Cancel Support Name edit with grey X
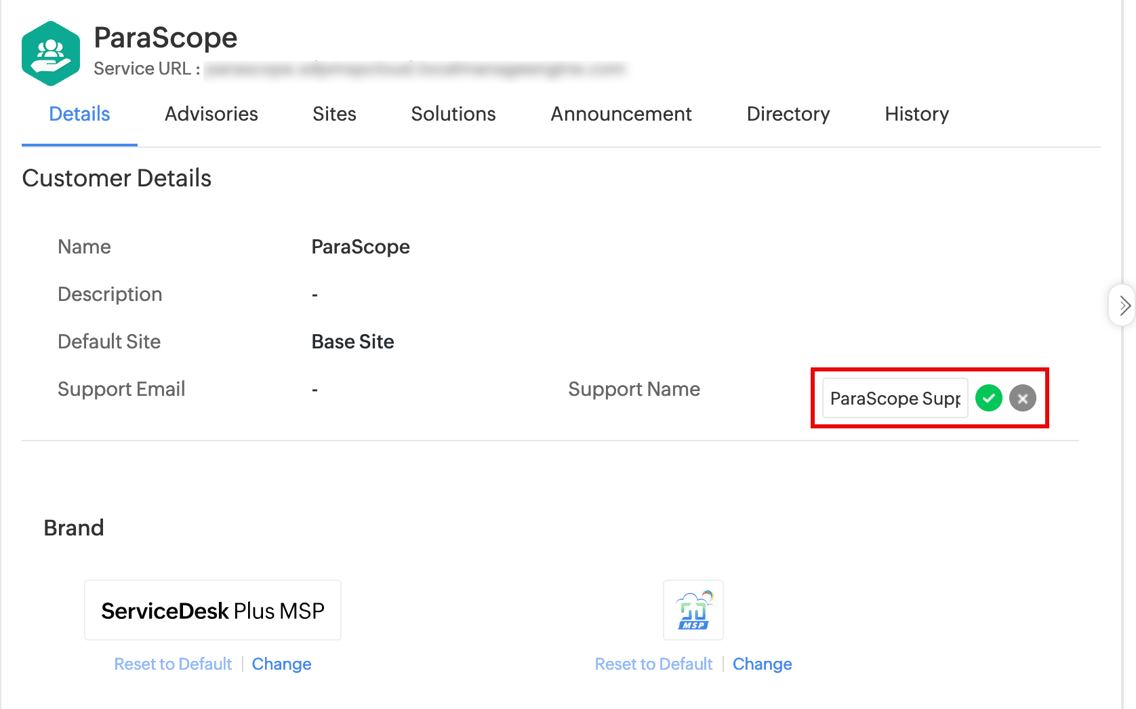1136x709 pixels. (x=1023, y=398)
